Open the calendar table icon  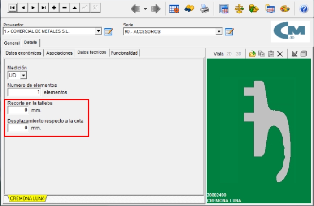click(224, 9)
